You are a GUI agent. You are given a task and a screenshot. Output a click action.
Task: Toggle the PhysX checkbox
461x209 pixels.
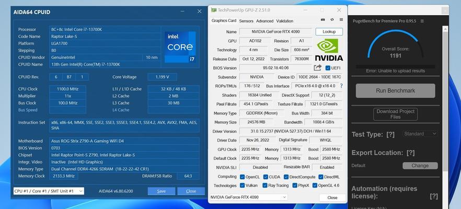click(x=295, y=185)
